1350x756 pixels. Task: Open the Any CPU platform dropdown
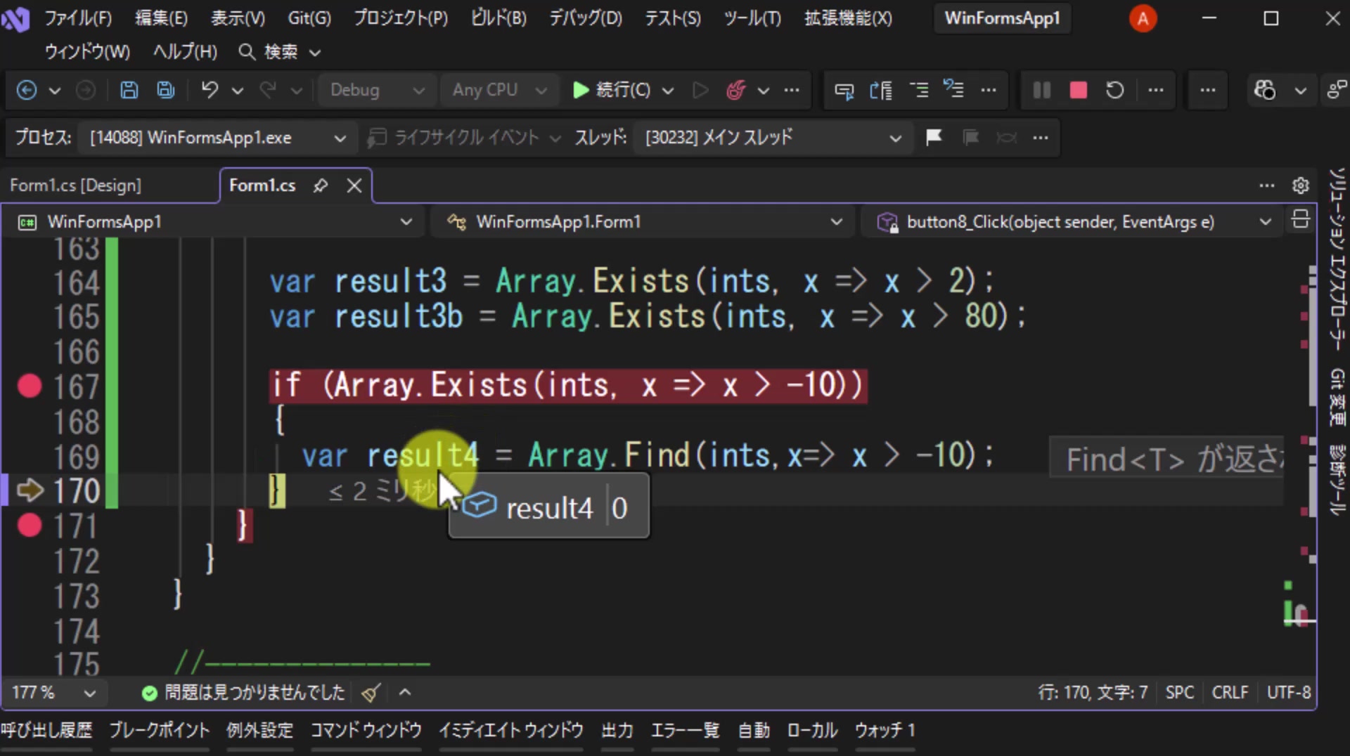(499, 90)
